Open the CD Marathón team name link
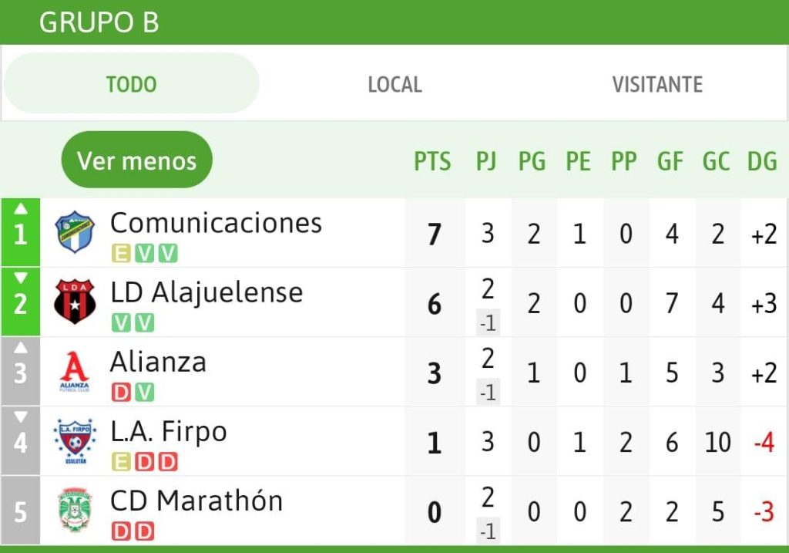The height and width of the screenshot is (553, 789). (x=196, y=501)
